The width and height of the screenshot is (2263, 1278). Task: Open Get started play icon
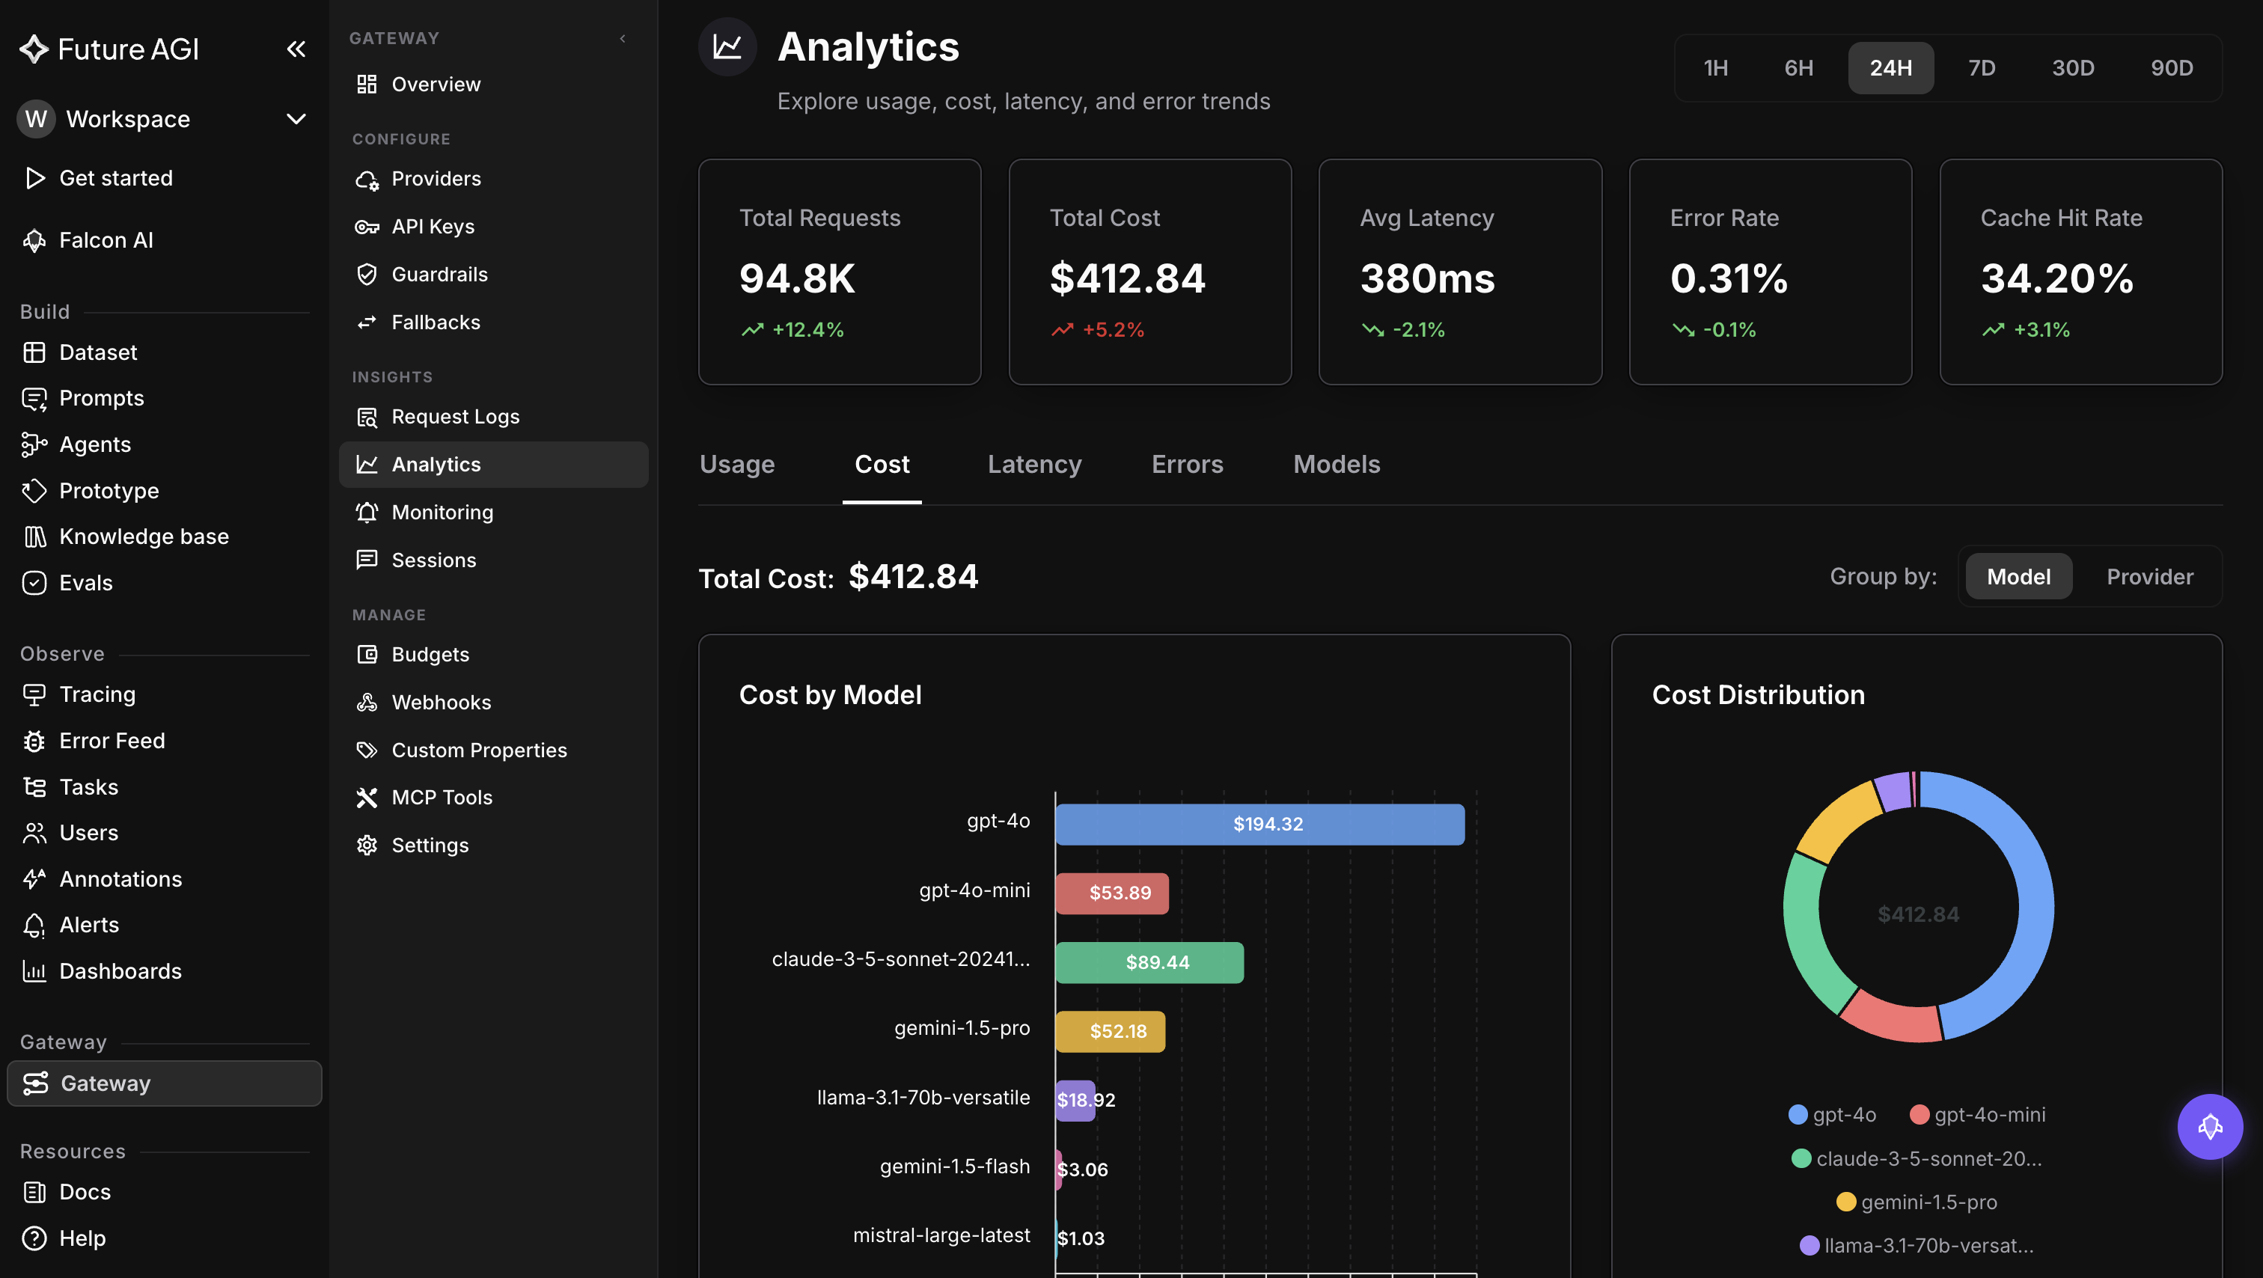pyautogui.click(x=34, y=178)
